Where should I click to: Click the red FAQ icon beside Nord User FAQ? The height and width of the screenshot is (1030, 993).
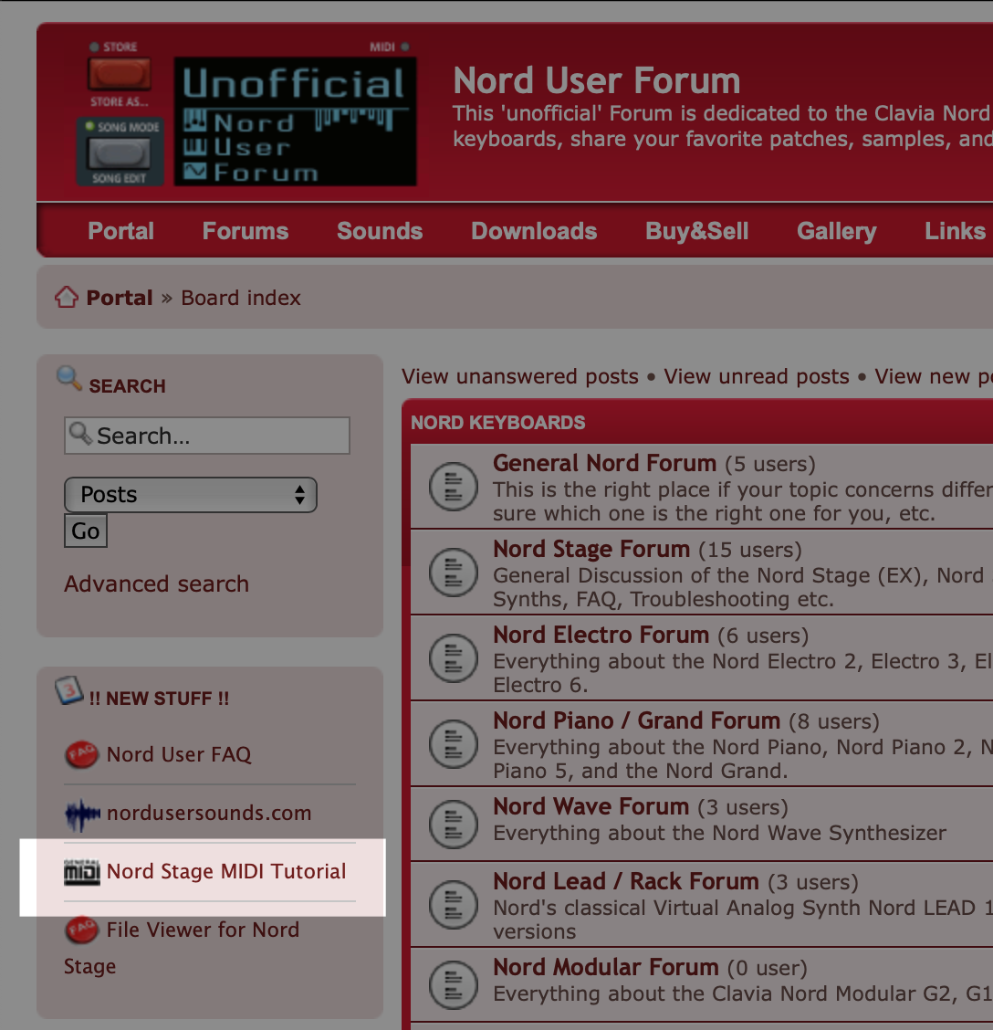(81, 754)
